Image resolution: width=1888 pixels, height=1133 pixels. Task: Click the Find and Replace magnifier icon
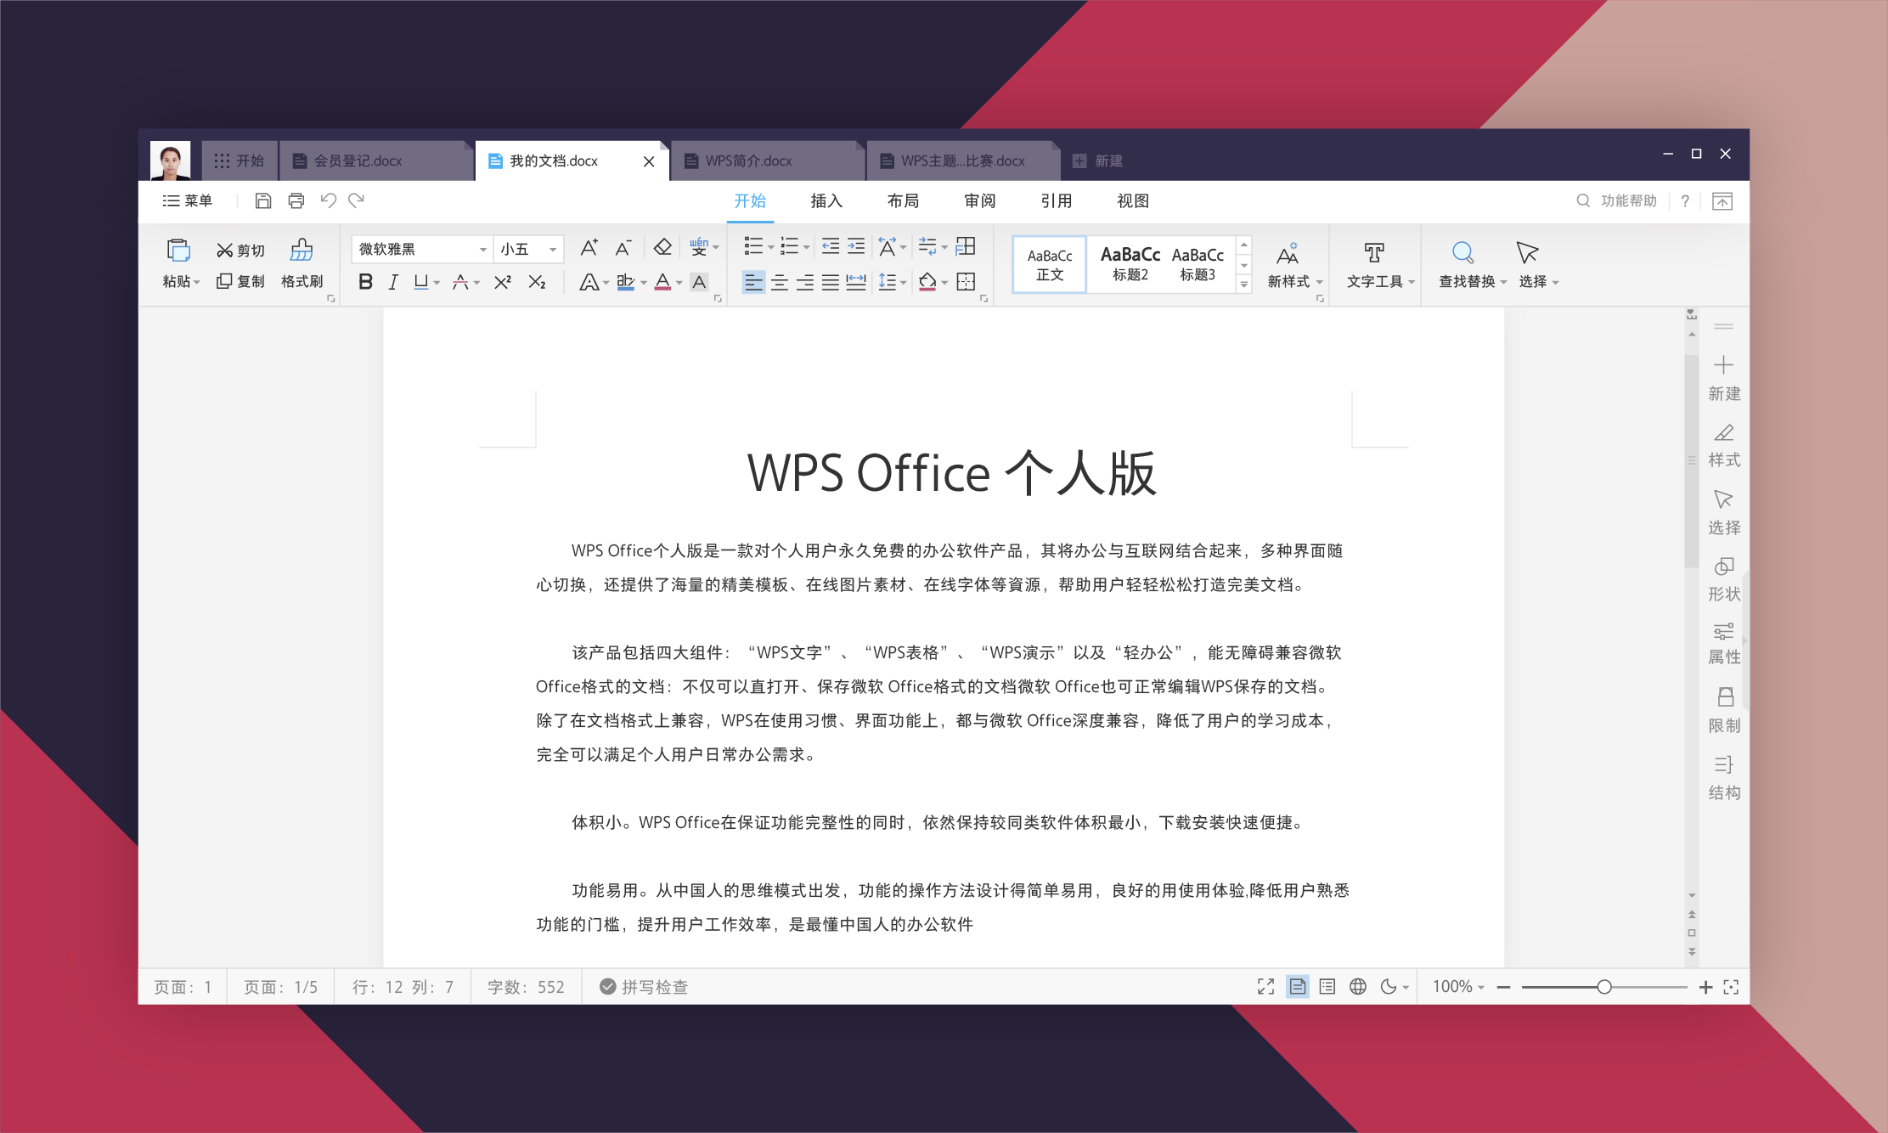pos(1462,252)
